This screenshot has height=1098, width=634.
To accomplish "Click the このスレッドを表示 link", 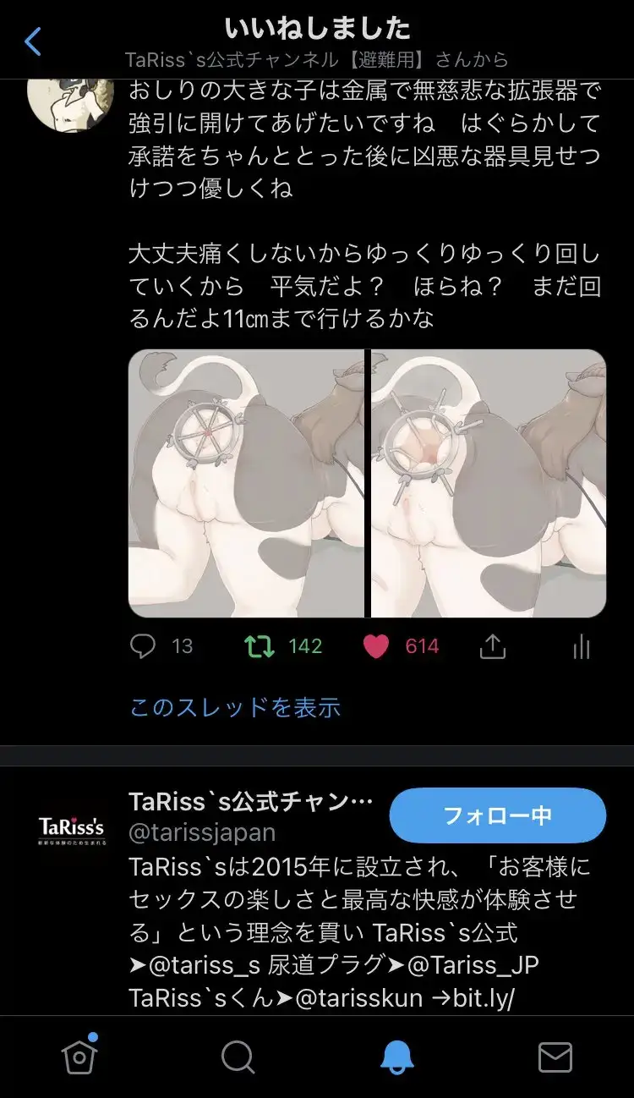I will coord(235,707).
